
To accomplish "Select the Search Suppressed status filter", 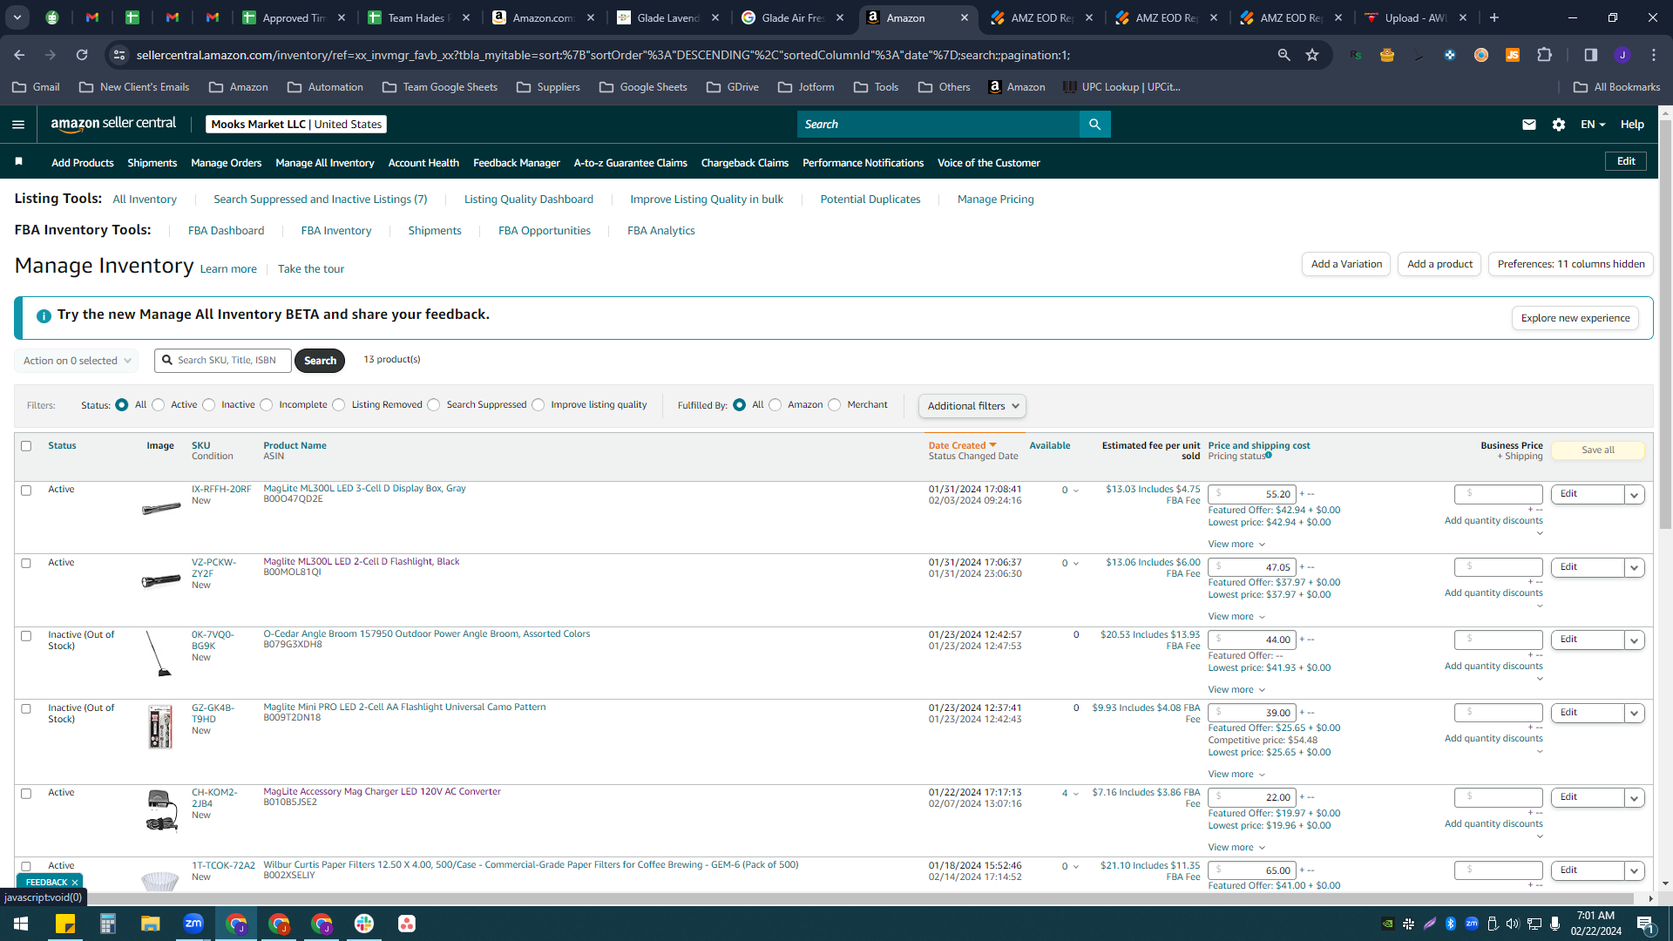I will [434, 405].
